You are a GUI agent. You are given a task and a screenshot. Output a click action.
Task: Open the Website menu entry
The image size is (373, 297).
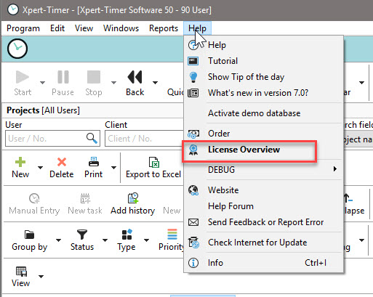pyautogui.click(x=263, y=190)
